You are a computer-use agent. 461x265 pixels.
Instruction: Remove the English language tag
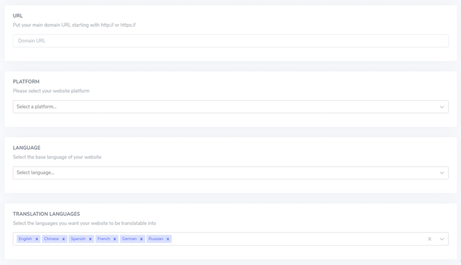37,238
